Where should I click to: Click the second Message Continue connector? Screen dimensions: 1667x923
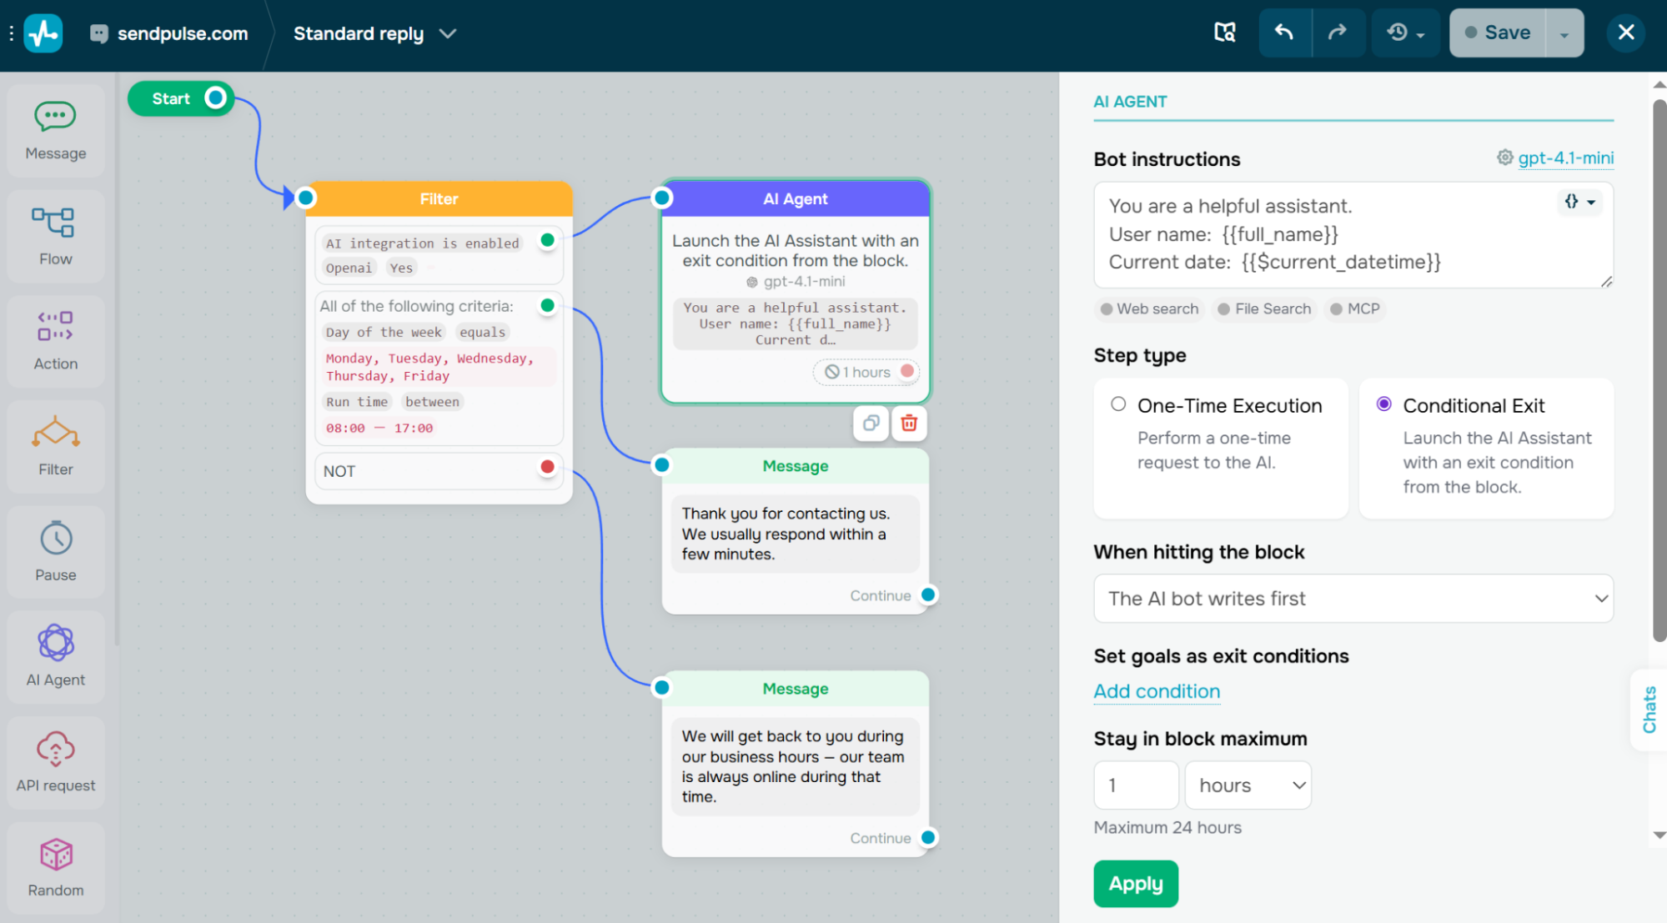(928, 838)
